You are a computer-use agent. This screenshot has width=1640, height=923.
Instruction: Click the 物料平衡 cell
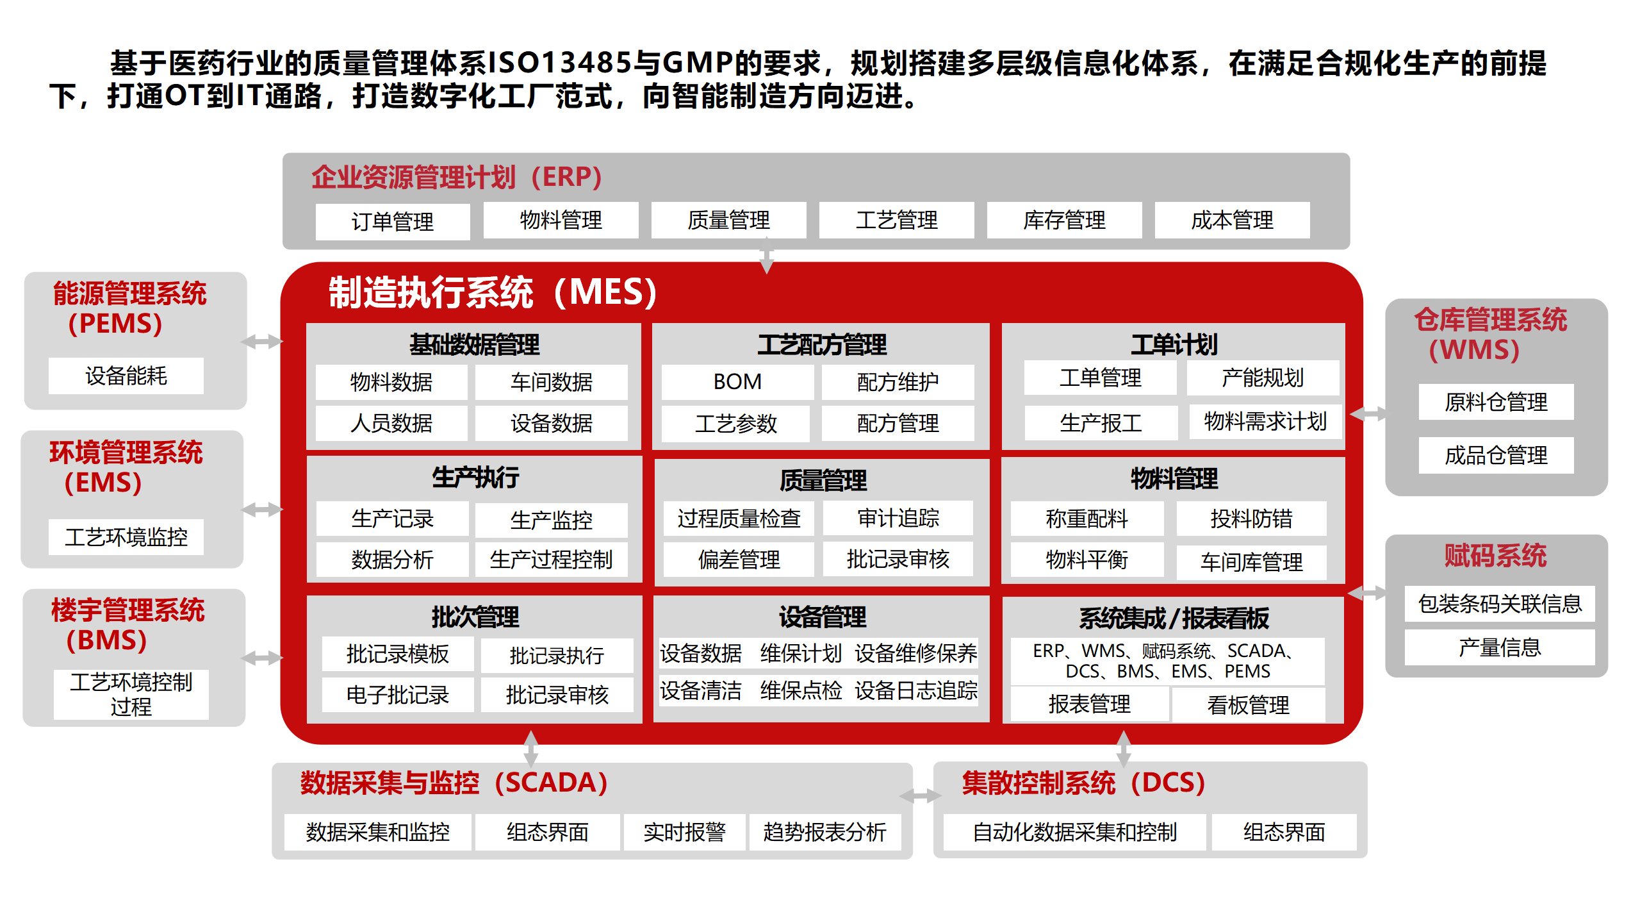coord(1087,560)
